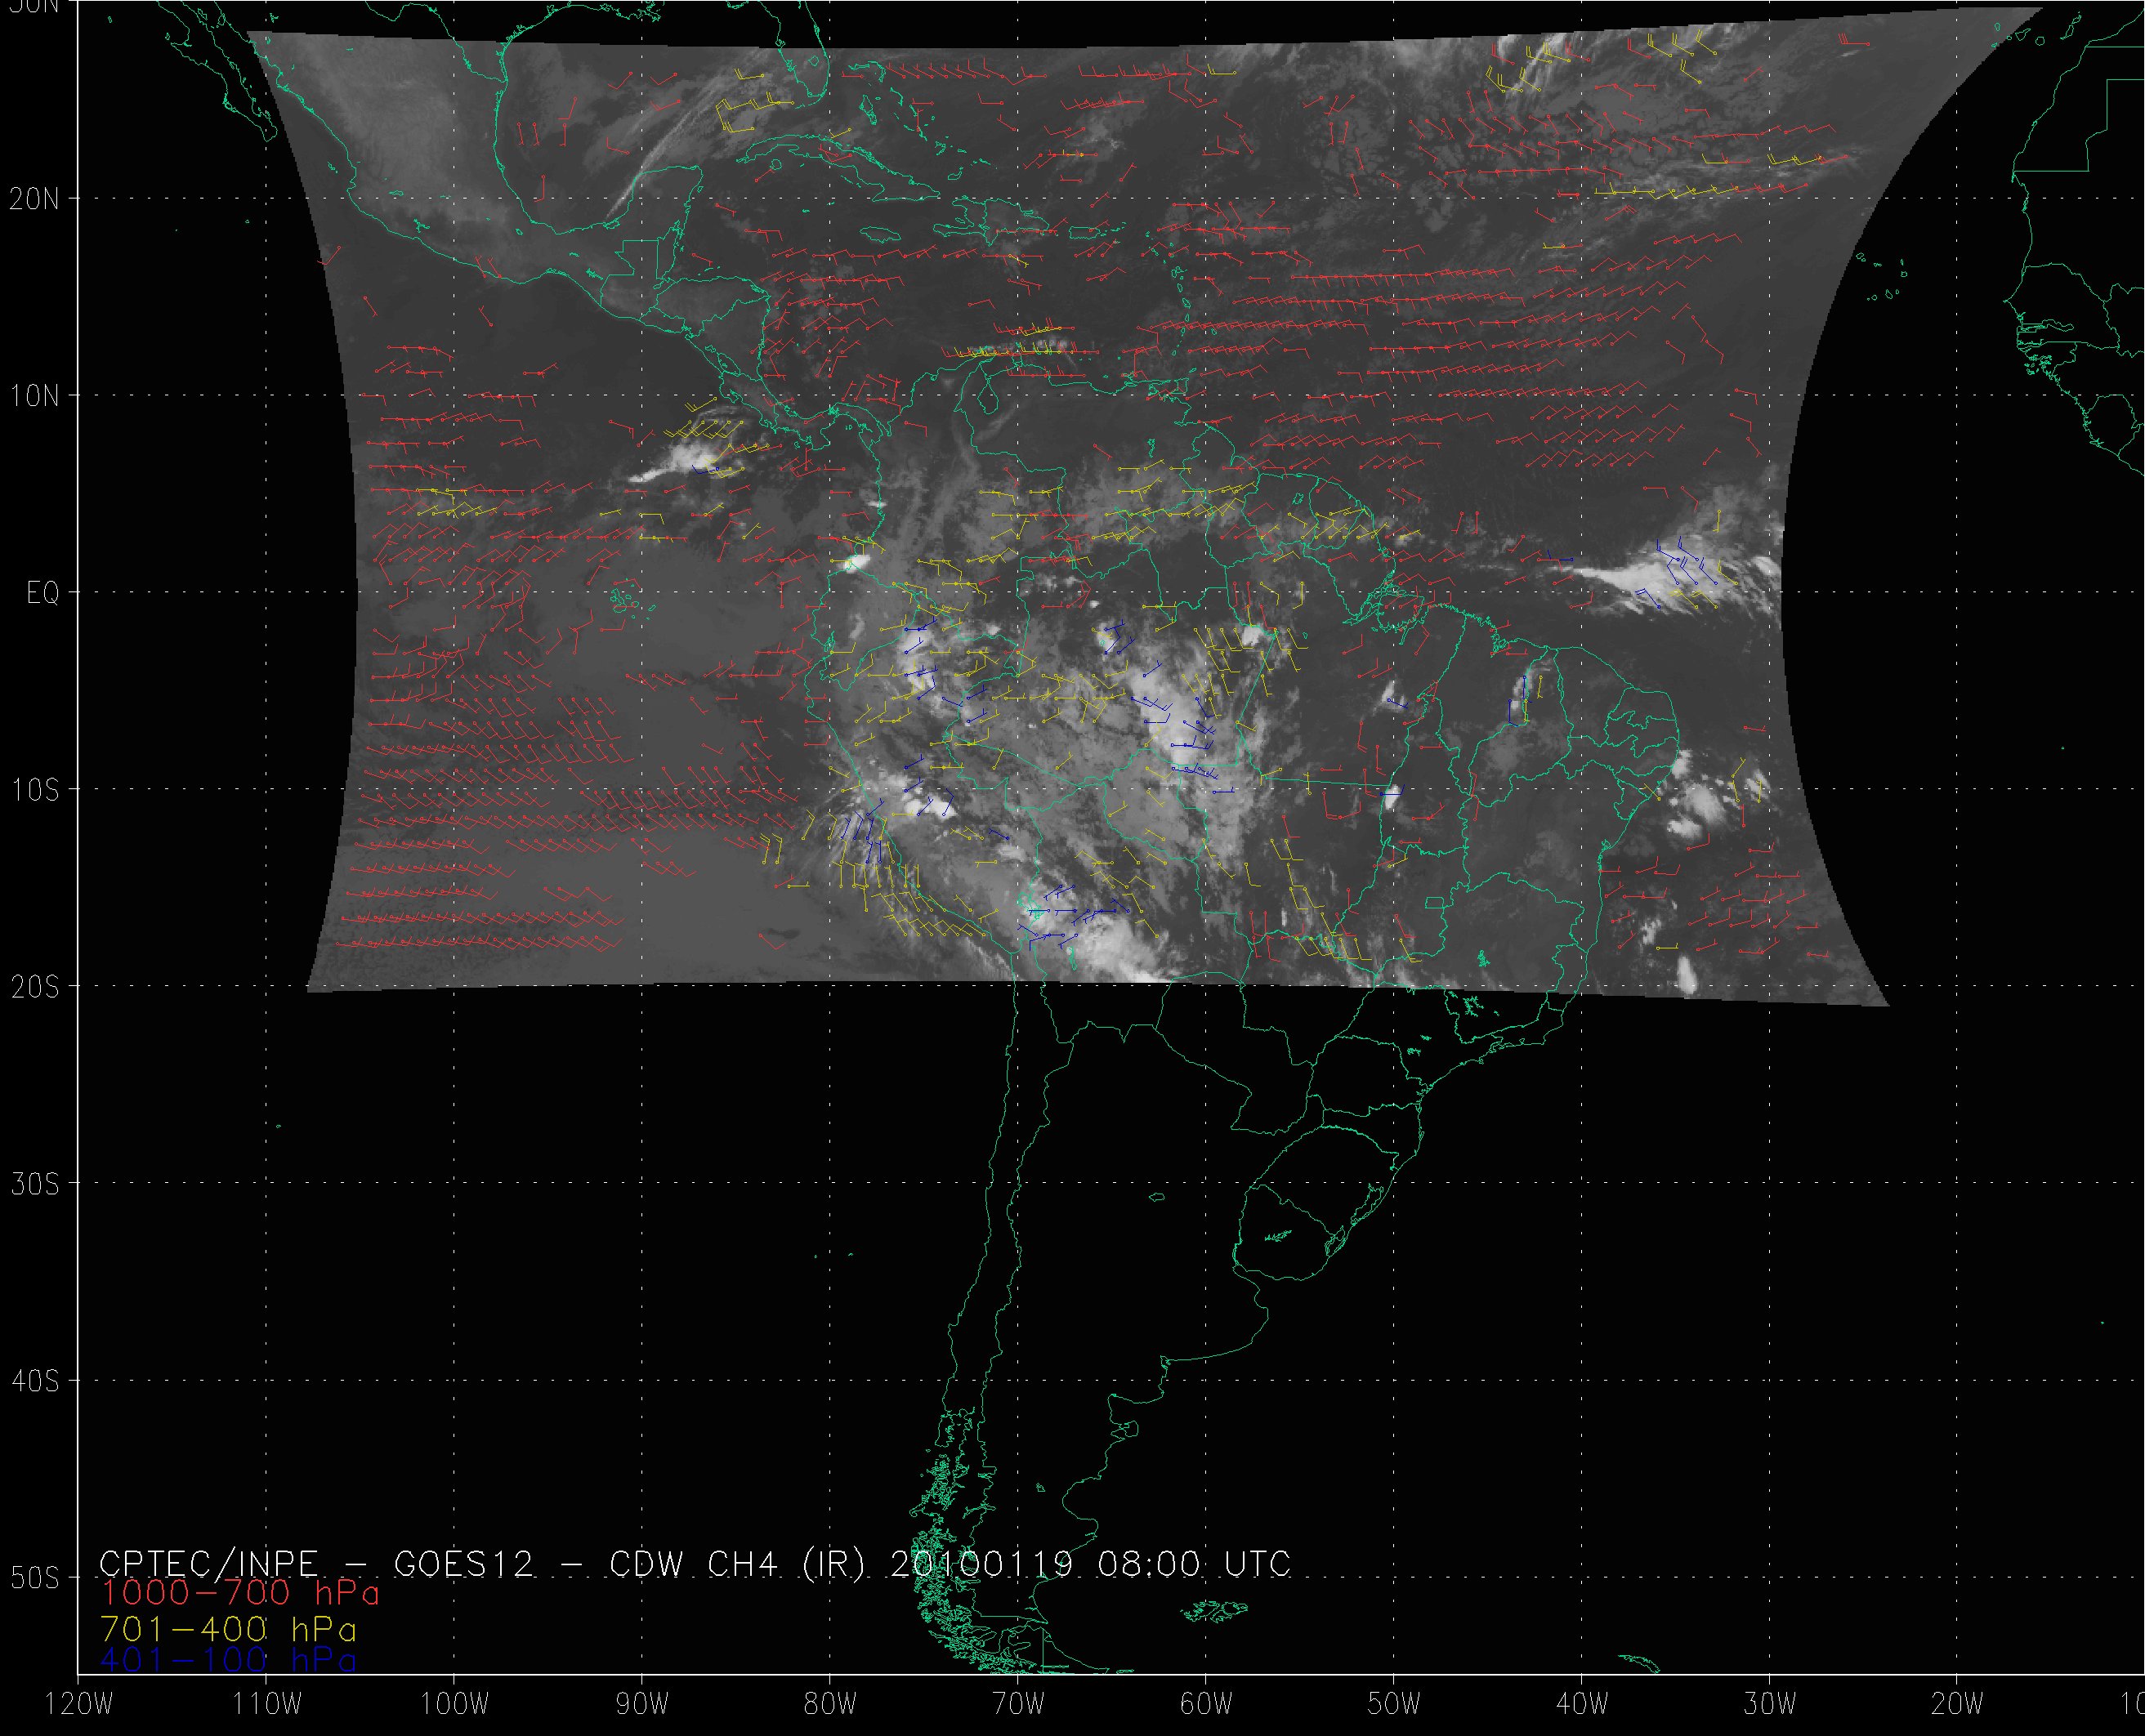Click the 40S latitude axis label
The height and width of the screenshot is (1736, 2145).
[34, 1381]
